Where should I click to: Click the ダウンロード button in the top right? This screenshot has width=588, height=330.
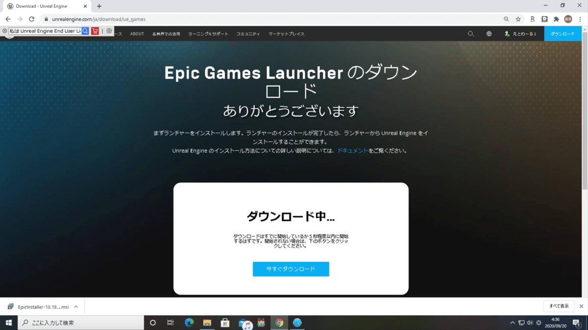[563, 34]
